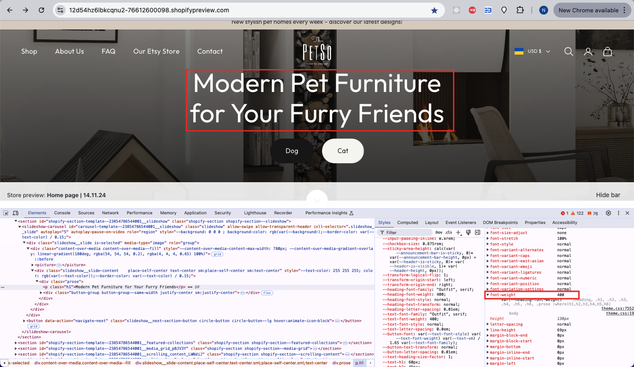Open the Chrome extensions puzzle menu
The width and height of the screenshot is (634, 367).
pyautogui.click(x=520, y=10)
